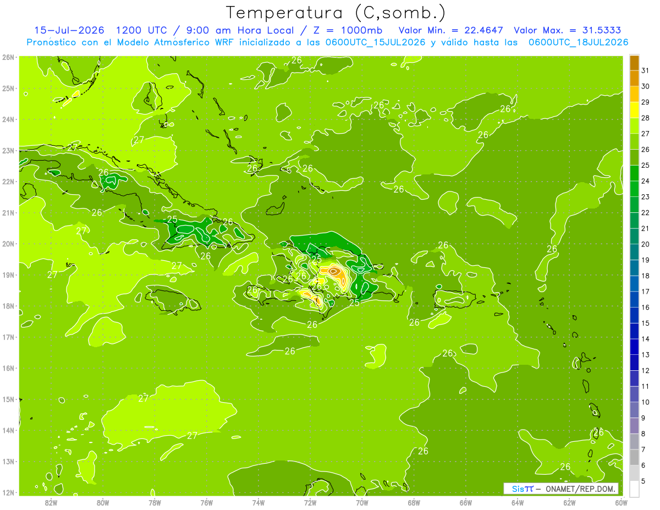This screenshot has height=510, width=660.
Task: Click the '28' value on the color scale
Action: coord(645,118)
